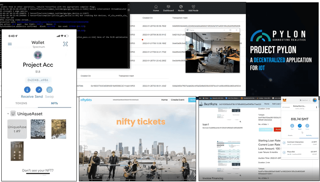This screenshot has height=182, width=320.
Task: Switch to the Activity tab in MetaMask
Action: (x=309, y=135)
